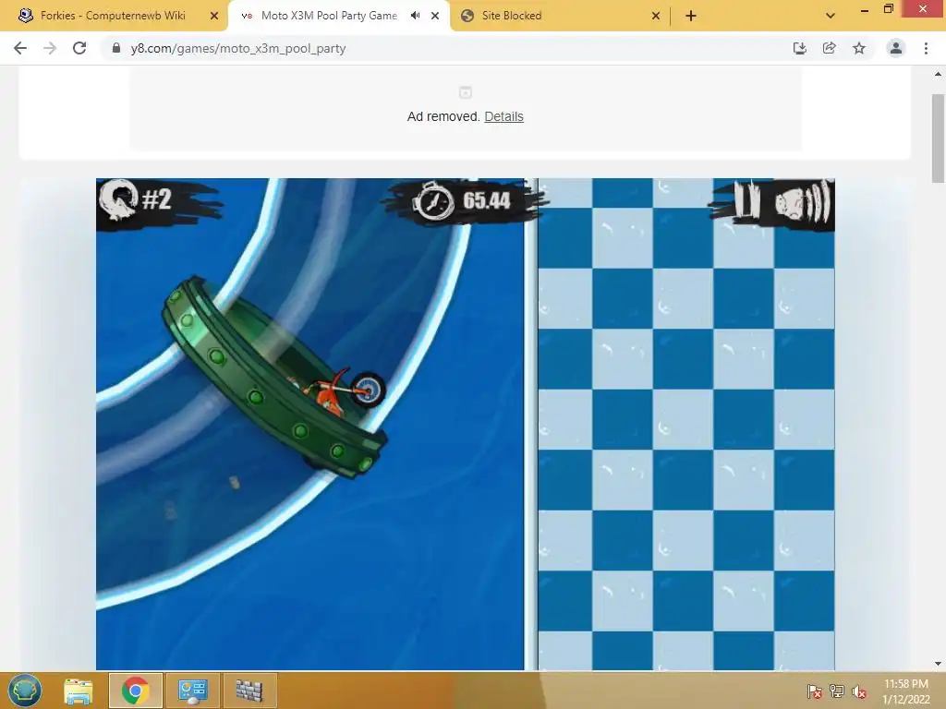Pause the game with the pause icon
The height and width of the screenshot is (709, 946).
(x=746, y=199)
